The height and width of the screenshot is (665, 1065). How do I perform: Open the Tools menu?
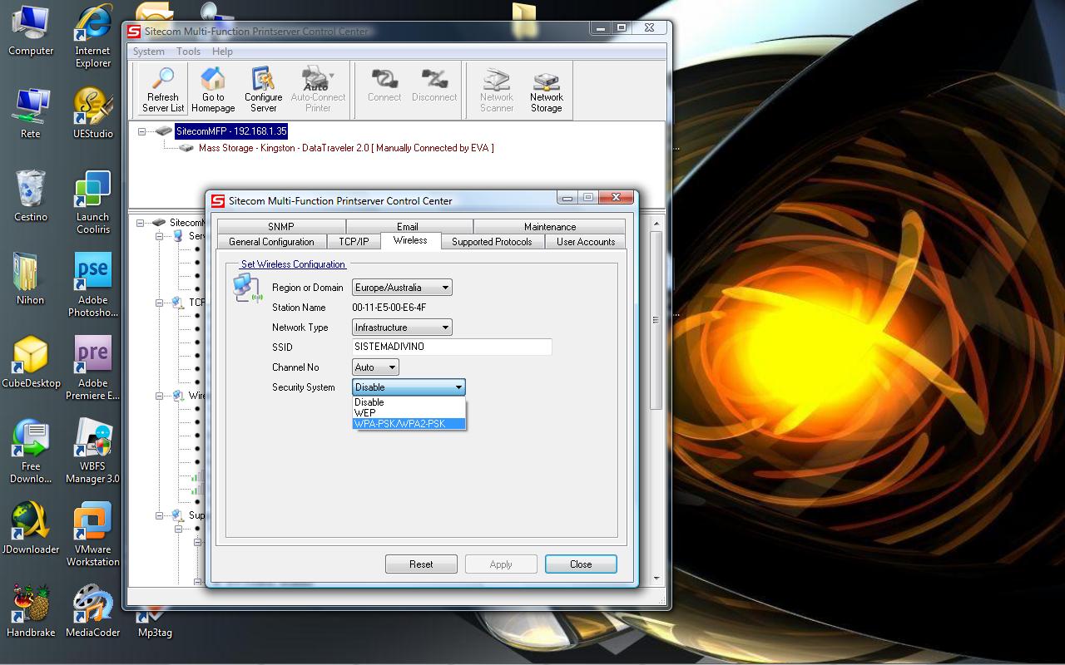[188, 52]
